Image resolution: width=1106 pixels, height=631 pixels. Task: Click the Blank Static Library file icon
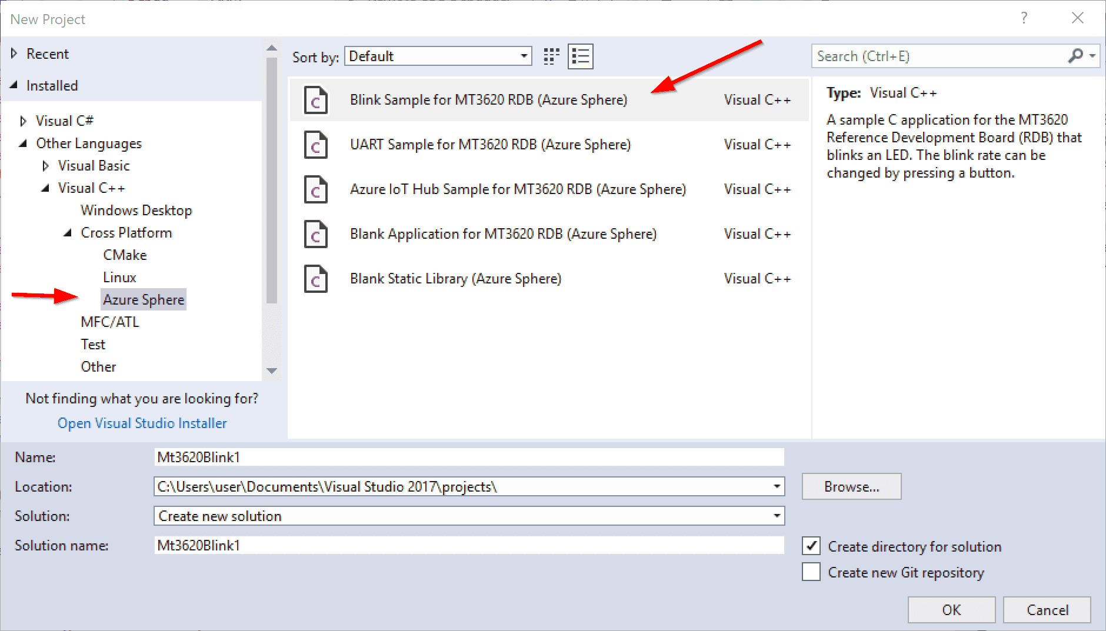point(315,279)
